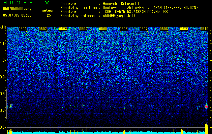Click the 0504 time marker
212x134 pixels.
pyautogui.click(x=83, y=29)
